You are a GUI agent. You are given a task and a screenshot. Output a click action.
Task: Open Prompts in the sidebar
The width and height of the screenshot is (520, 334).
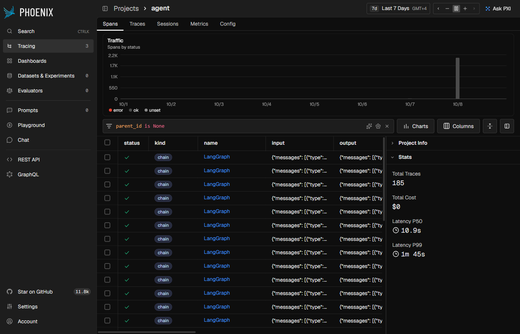pyautogui.click(x=48, y=110)
